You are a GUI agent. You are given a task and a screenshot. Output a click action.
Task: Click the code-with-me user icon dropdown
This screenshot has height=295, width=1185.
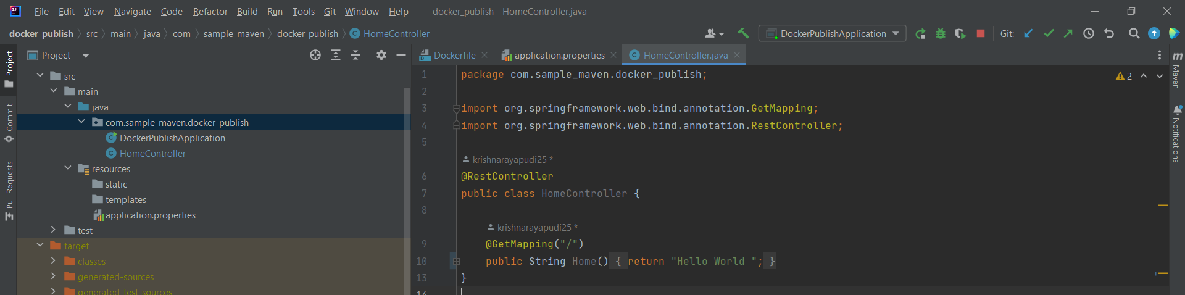(714, 33)
